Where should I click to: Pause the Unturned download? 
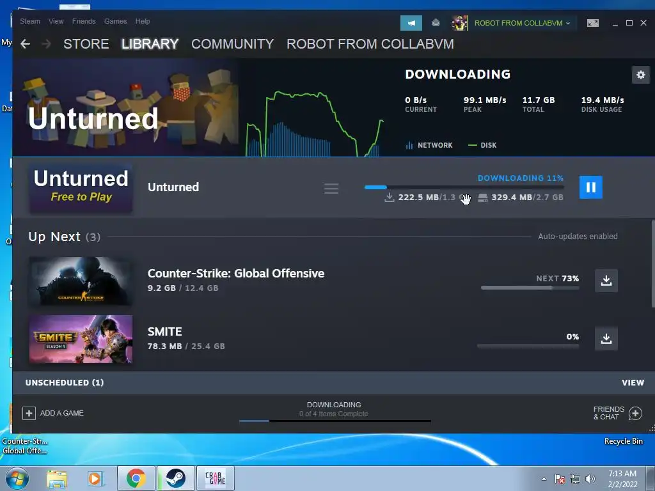coord(590,187)
